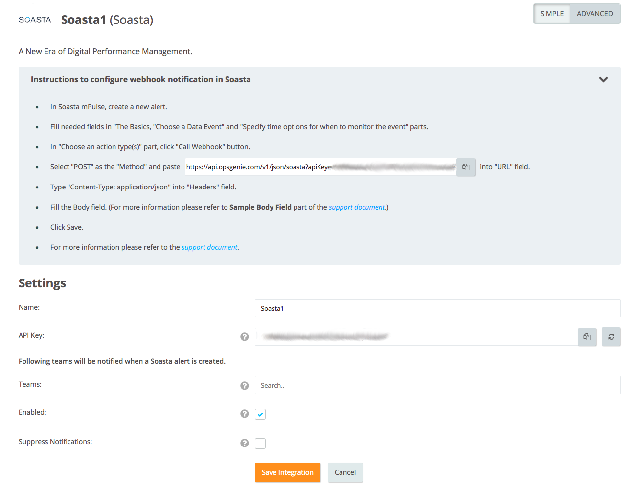This screenshot has width=636, height=493.
Task: Click the 'In Soasta mPulse, create a new alert' line
Action: (x=109, y=107)
